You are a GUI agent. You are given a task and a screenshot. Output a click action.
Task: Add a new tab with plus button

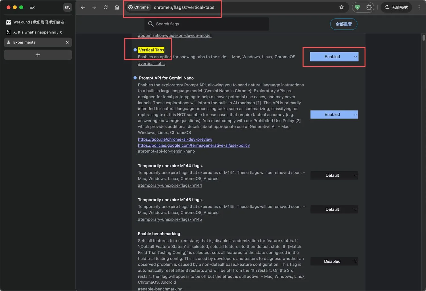point(38,55)
